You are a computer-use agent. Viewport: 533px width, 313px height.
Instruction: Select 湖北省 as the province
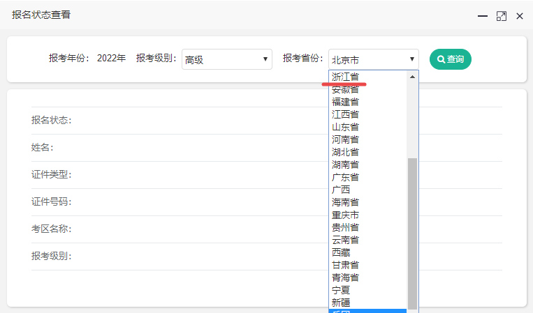346,152
